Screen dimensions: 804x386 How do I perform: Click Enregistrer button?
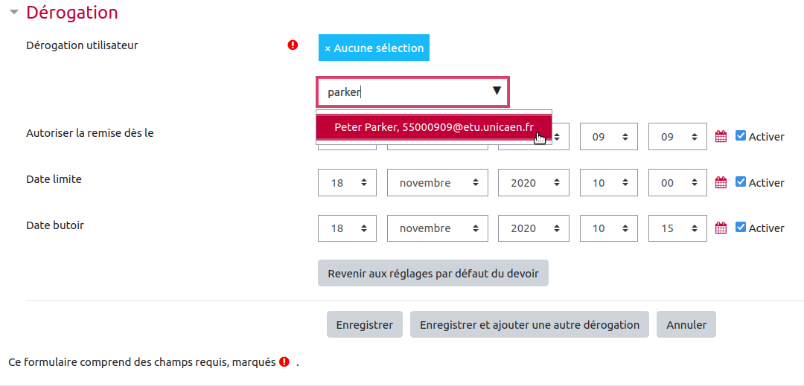365,324
